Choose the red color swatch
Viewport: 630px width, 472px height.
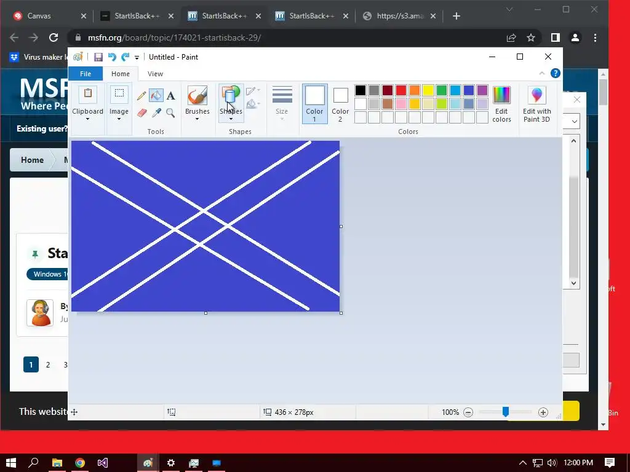[401, 90]
